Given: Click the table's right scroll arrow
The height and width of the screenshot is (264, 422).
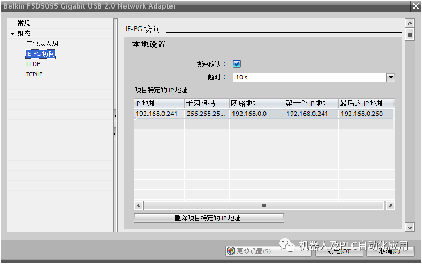Looking at the screenshot, I should (x=390, y=206).
